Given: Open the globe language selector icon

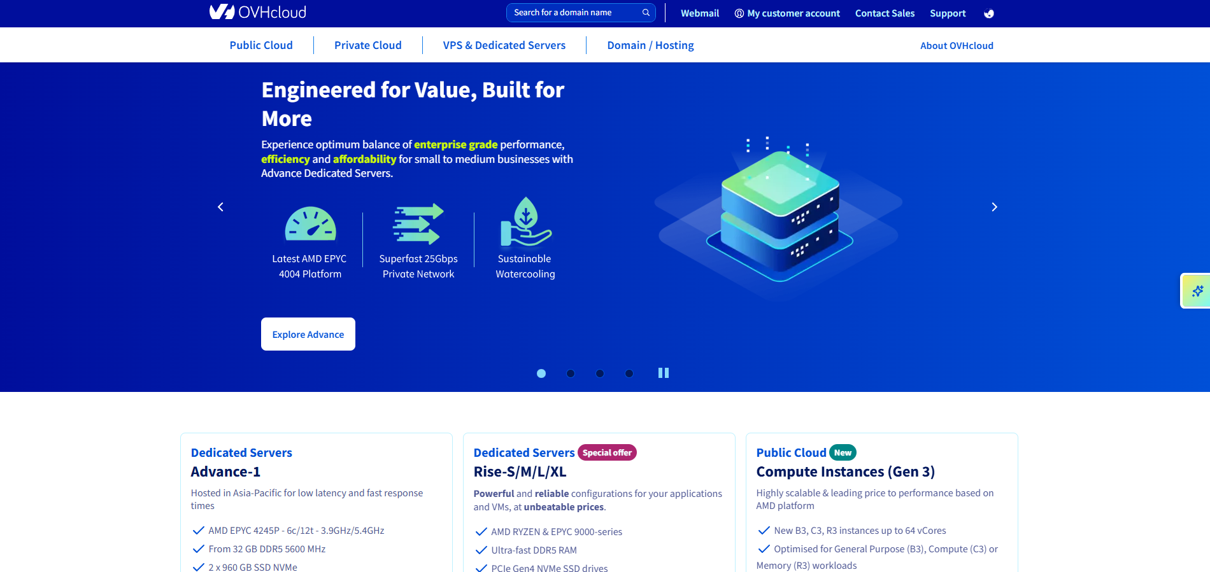Looking at the screenshot, I should 988,13.
